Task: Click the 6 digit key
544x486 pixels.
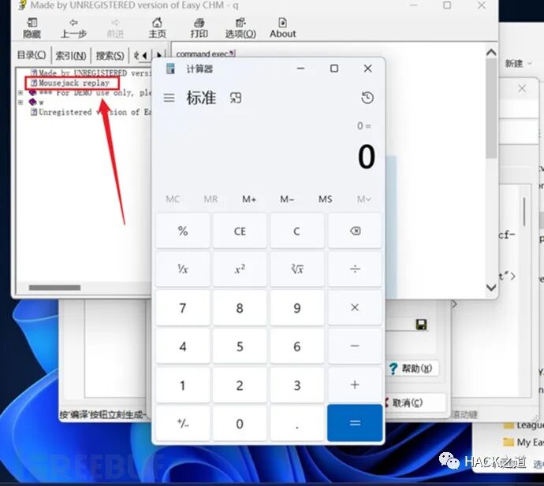Action: point(297,347)
